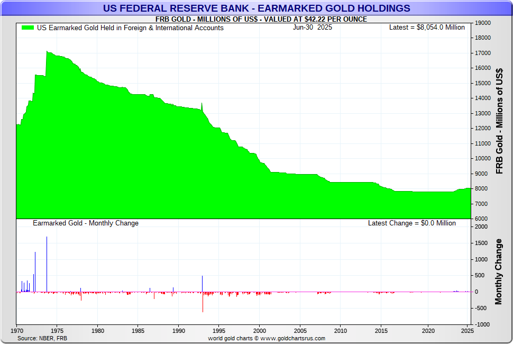513x344 pixels.
Task: Click the chart title 'US Federal Reserve Bank - Earmarked Gold Holdings'
Action: pos(256,8)
